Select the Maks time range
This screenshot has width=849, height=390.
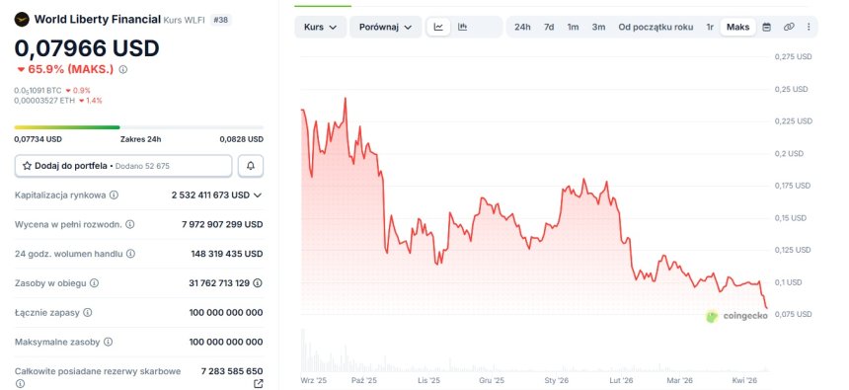coord(738,27)
